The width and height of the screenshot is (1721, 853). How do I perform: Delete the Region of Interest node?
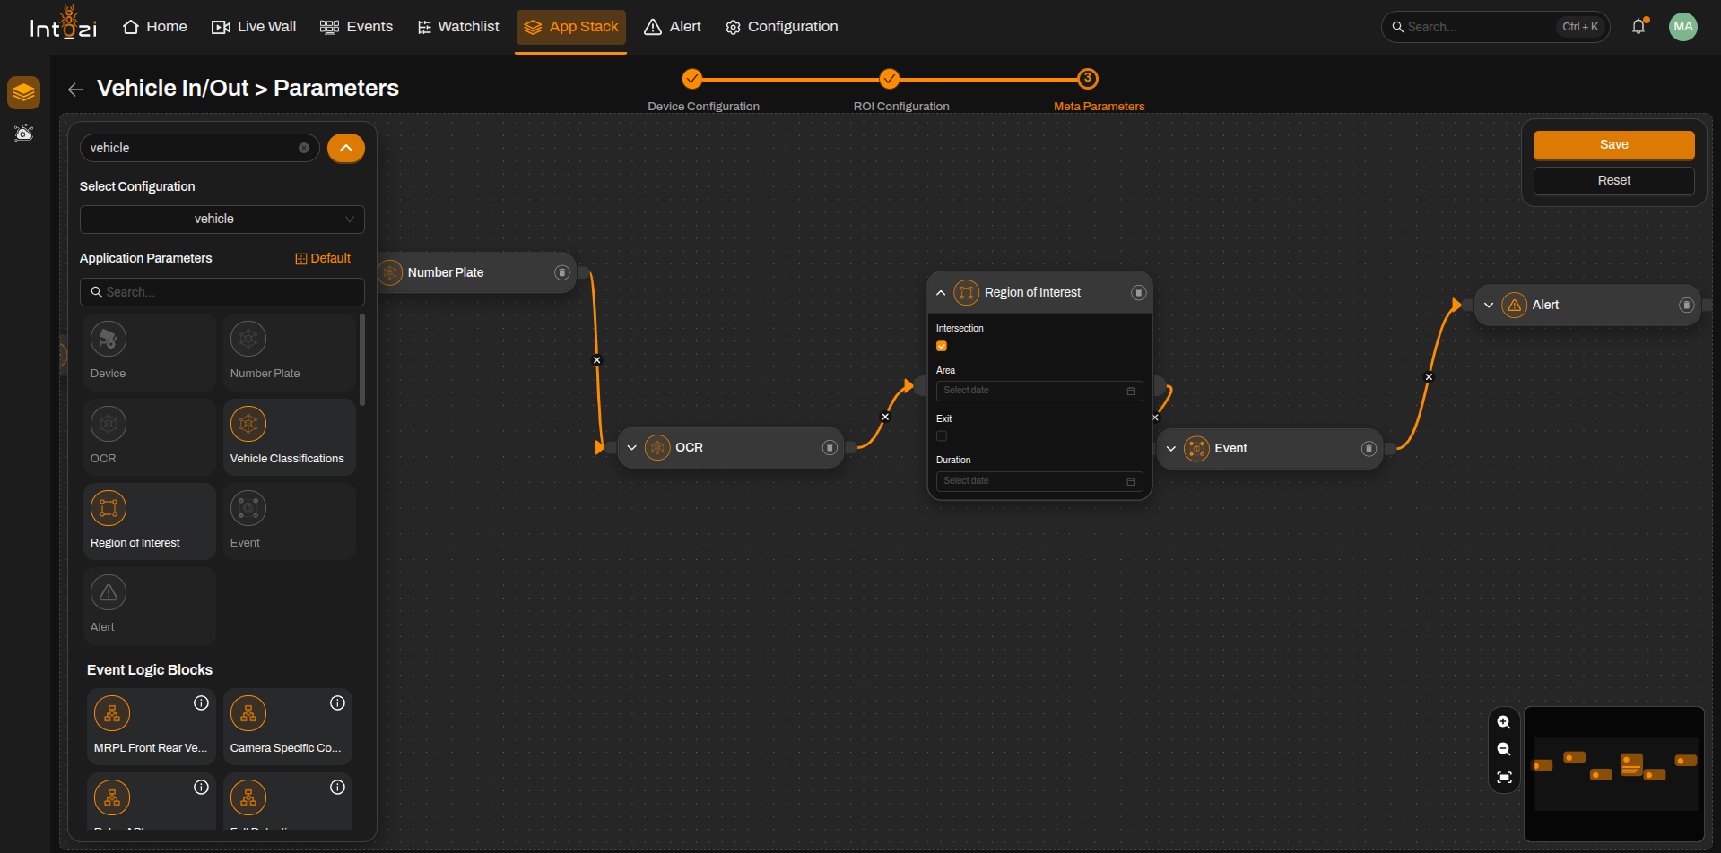click(x=1138, y=293)
